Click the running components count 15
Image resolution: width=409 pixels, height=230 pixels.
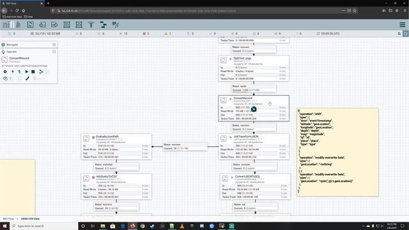click(x=123, y=34)
